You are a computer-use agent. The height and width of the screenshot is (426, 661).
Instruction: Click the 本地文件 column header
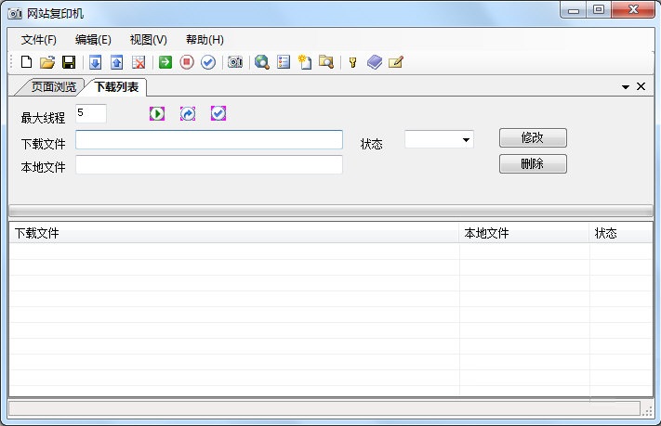(x=524, y=233)
